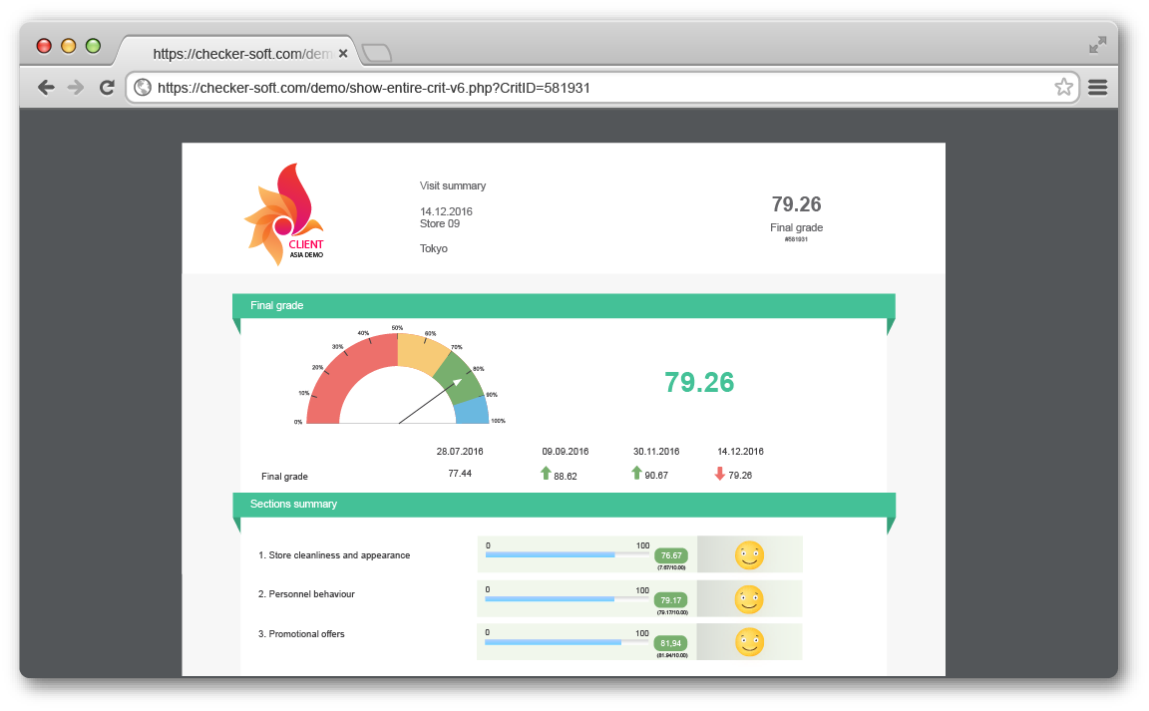The image size is (1149, 711).
Task: Click the smiley for Store cleanliness
Action: point(749,554)
